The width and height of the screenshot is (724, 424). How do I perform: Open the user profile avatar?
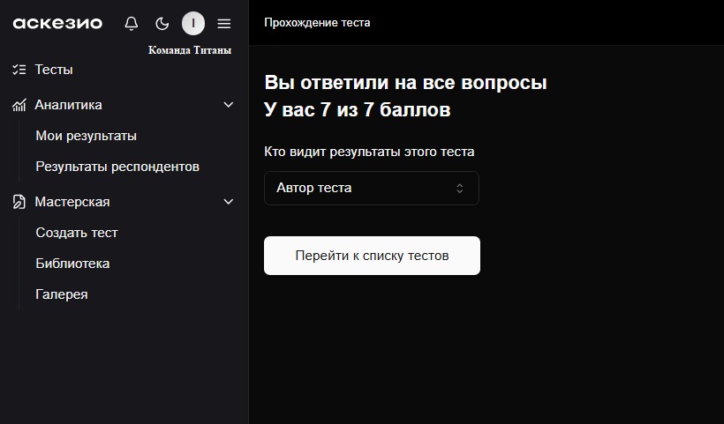[x=193, y=24]
